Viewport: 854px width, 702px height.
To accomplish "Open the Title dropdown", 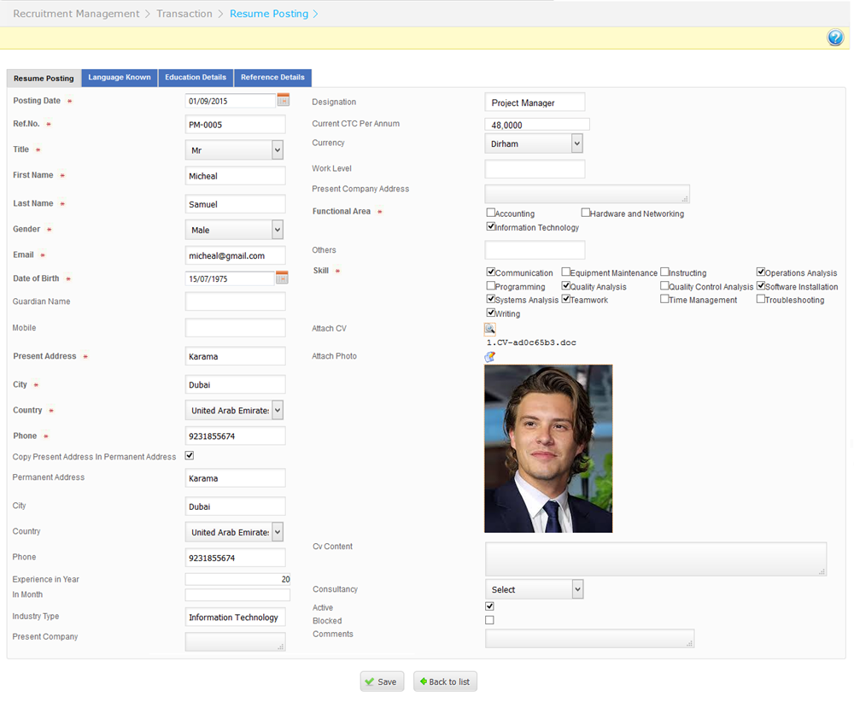I will pyautogui.click(x=234, y=149).
